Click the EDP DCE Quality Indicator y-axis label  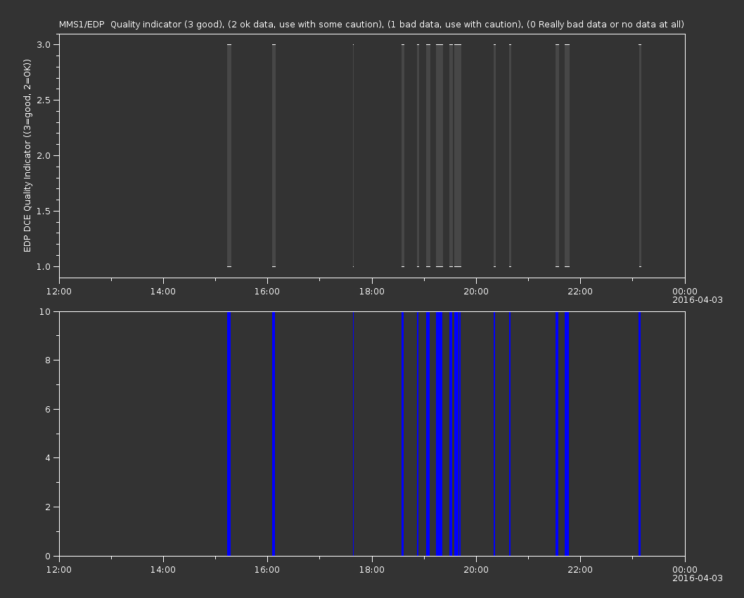coord(27,155)
